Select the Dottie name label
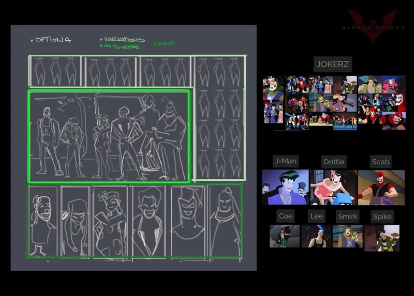The image size is (414, 296). [x=334, y=162]
